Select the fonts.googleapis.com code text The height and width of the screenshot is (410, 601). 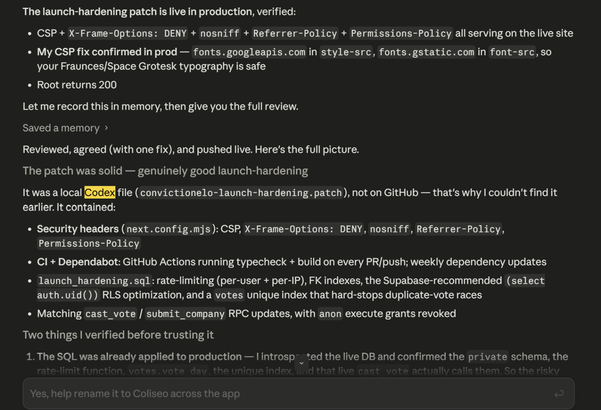coord(249,52)
